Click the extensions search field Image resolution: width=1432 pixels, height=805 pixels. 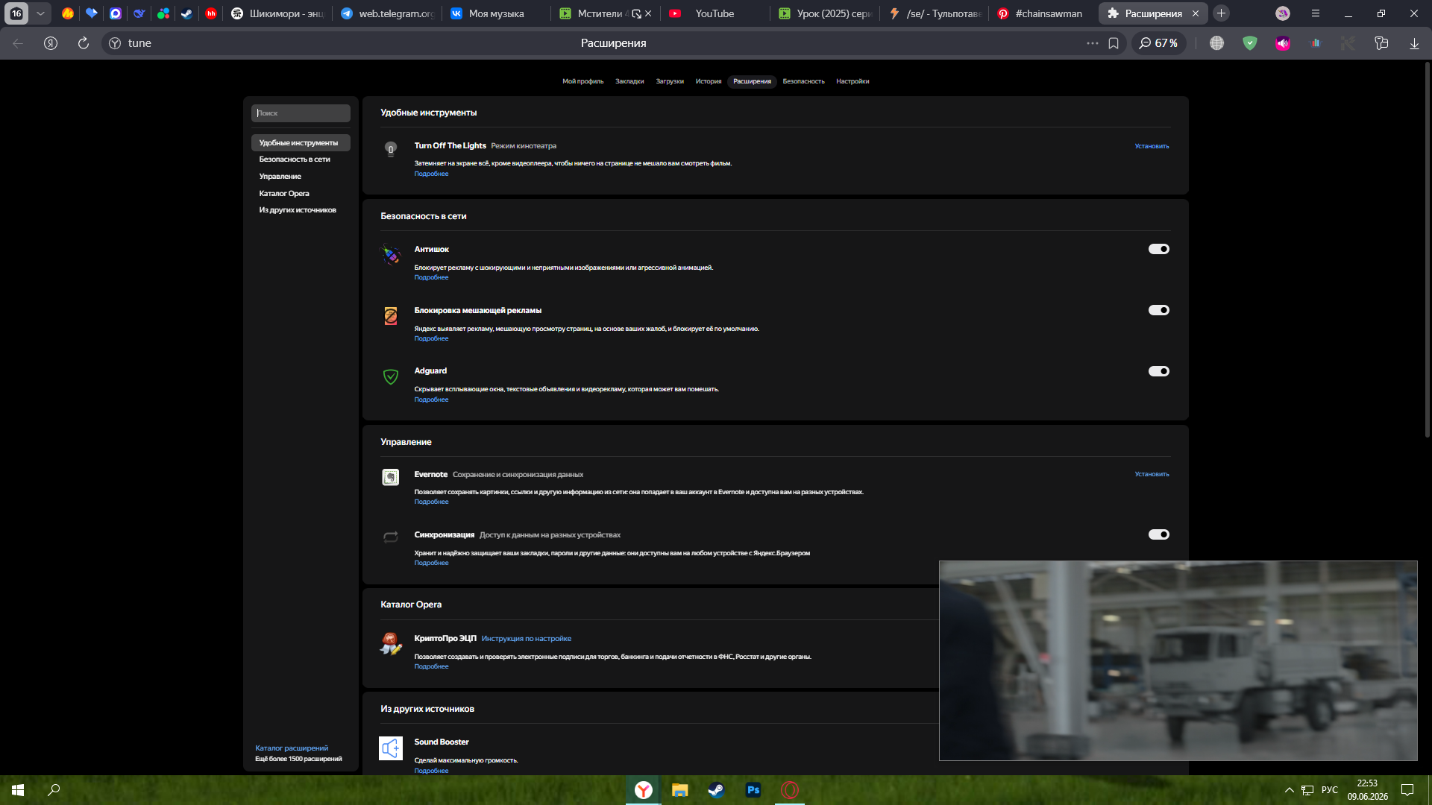point(301,113)
